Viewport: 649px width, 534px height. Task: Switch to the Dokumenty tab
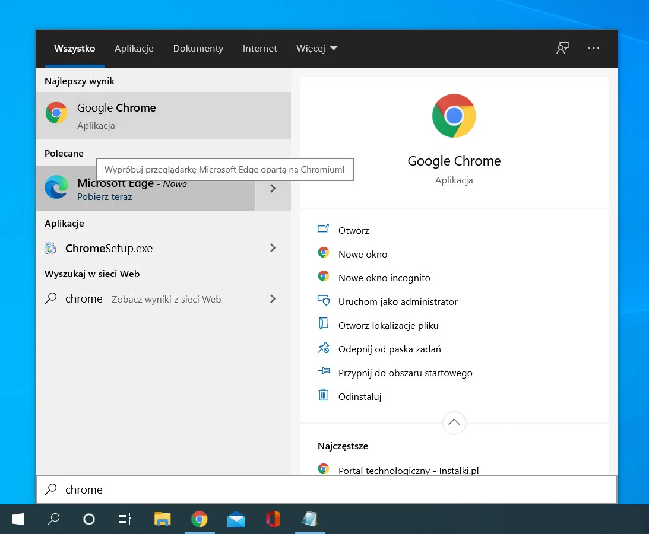coord(198,49)
